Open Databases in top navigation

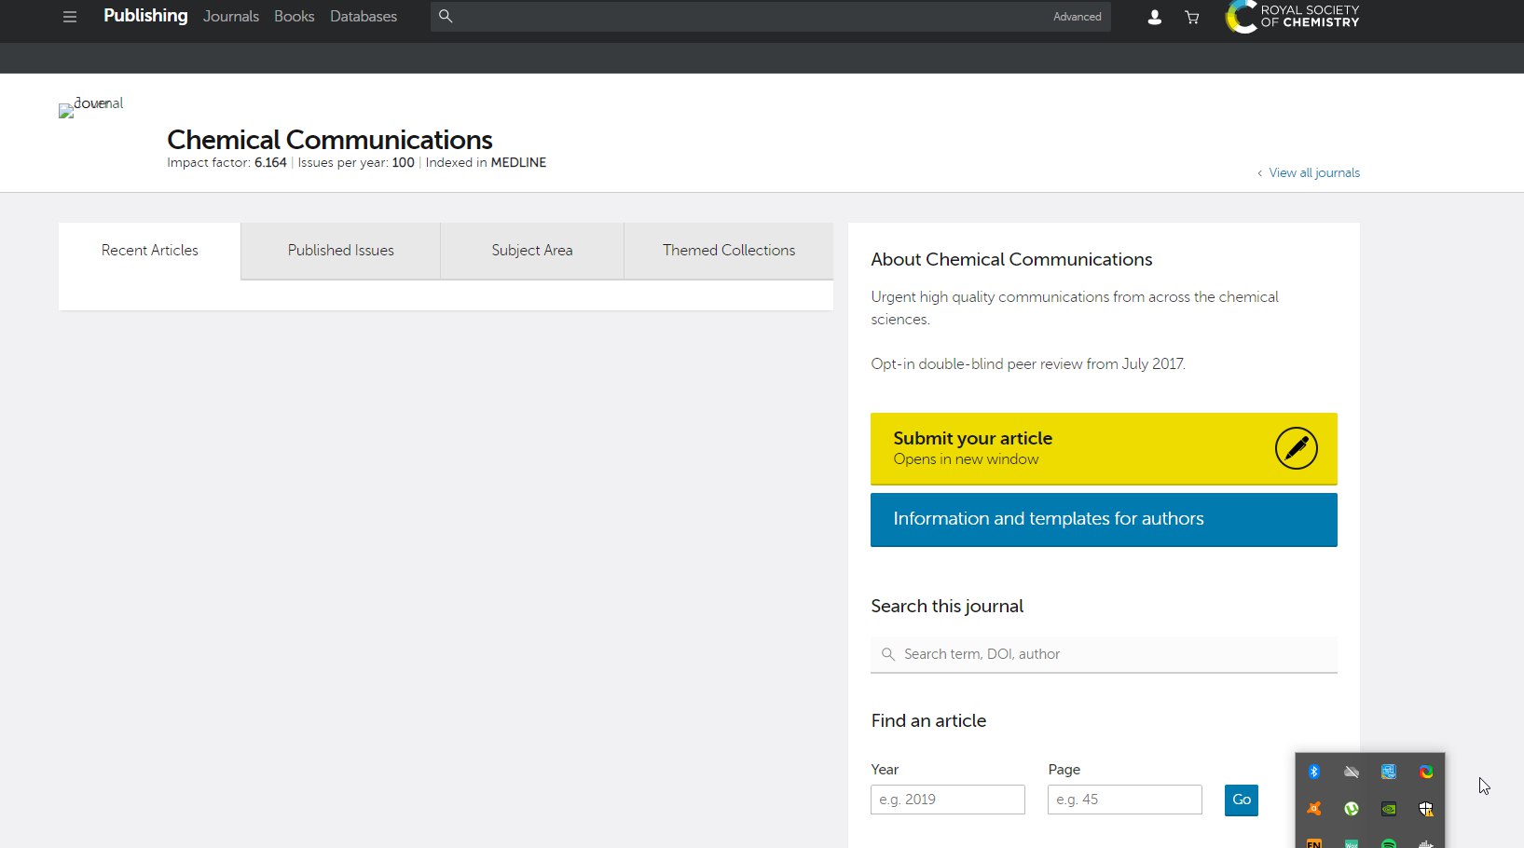(x=364, y=17)
